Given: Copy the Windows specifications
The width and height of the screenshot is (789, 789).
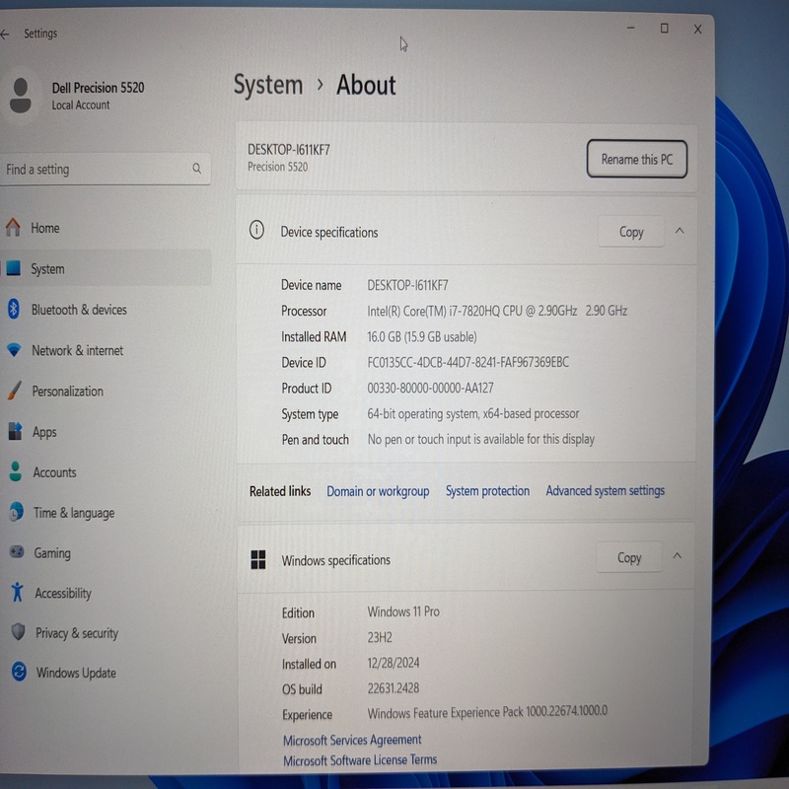Looking at the screenshot, I should [629, 557].
